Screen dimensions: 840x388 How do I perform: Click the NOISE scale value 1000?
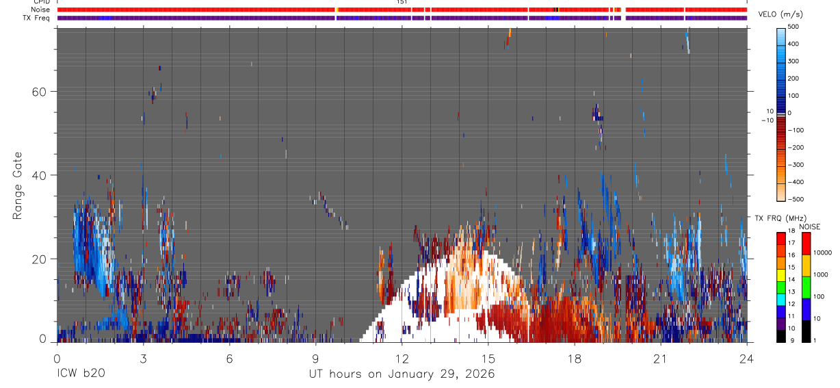[x=821, y=274]
